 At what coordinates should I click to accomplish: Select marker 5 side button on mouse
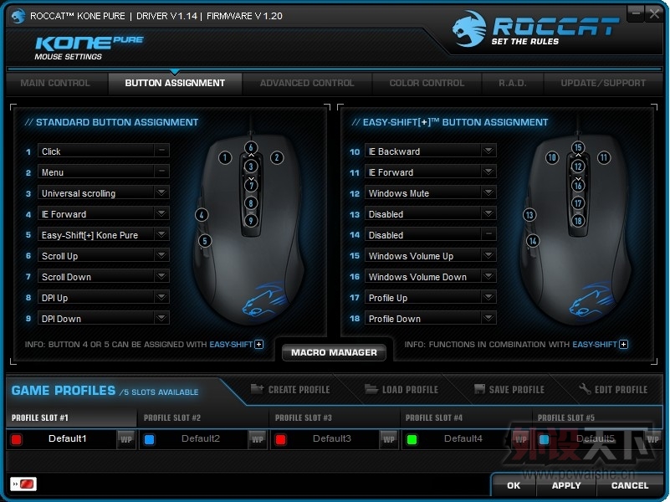click(205, 241)
